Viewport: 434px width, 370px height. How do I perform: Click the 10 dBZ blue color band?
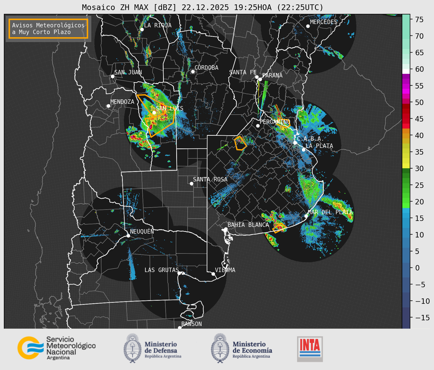[x=406, y=235]
